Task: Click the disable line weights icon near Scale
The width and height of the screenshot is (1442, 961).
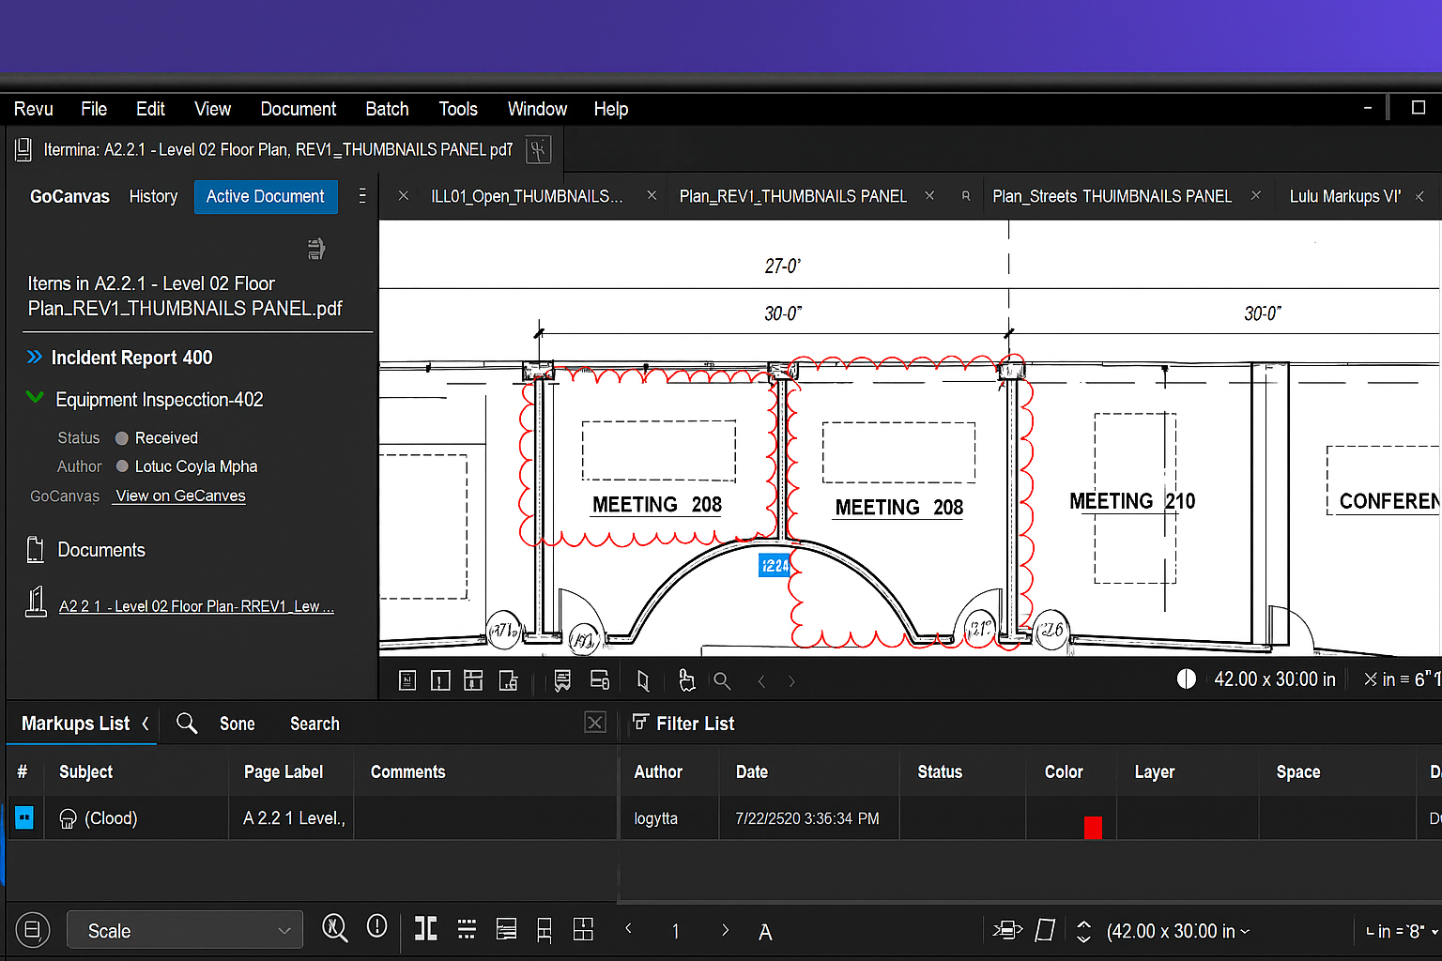Action: point(335,928)
